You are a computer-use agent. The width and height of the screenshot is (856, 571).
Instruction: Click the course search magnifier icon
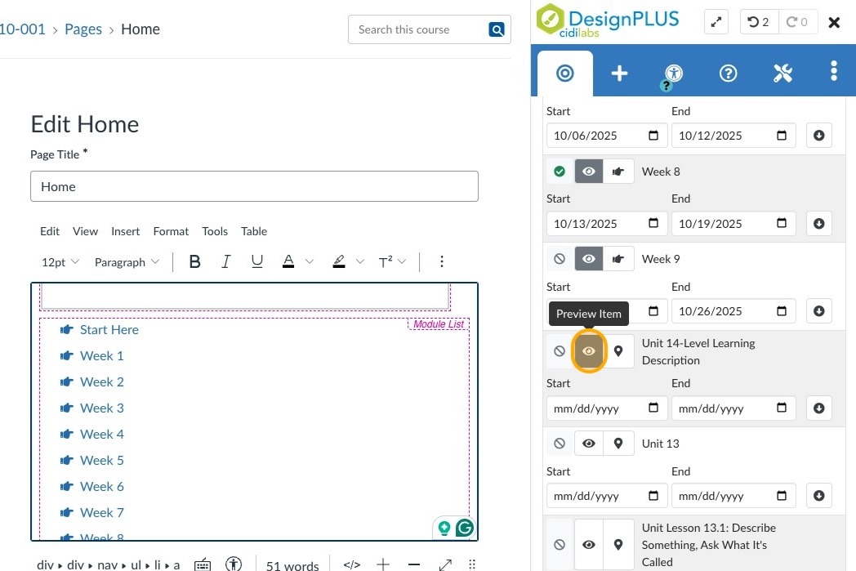click(x=496, y=29)
